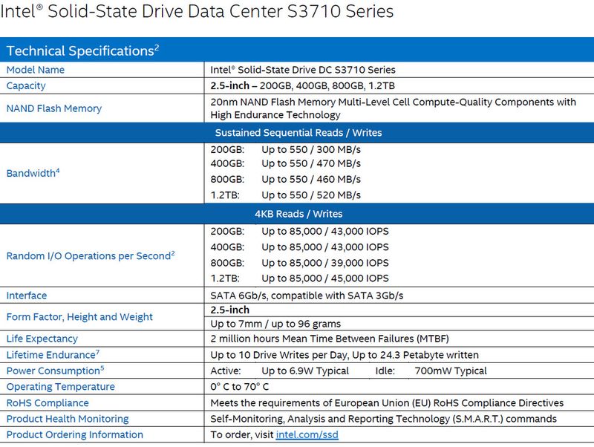This screenshot has height=447, width=594.
Task: Click the 'Life Expectancy' label
Action: pyautogui.click(x=42, y=339)
